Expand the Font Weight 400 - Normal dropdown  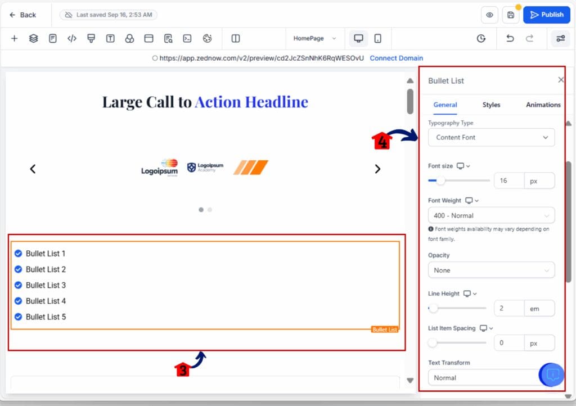pos(491,215)
